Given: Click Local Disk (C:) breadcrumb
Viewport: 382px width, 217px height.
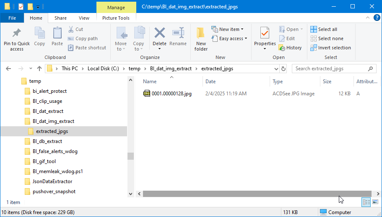Looking at the screenshot, I should (x=103, y=69).
